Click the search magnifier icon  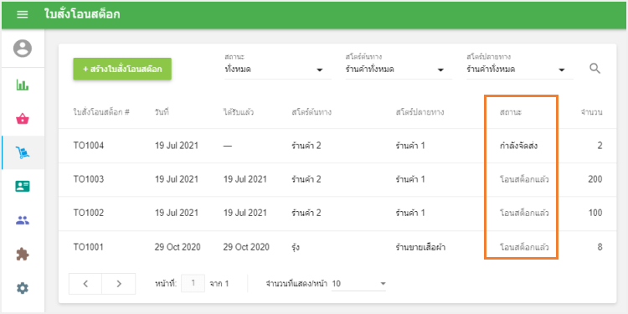[x=595, y=69]
